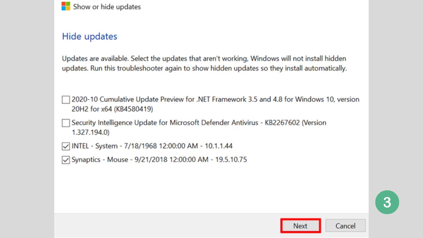Click the '2020-10 Cumulative Update Preview' label text
This screenshot has width=423, height=238.
(x=215, y=104)
